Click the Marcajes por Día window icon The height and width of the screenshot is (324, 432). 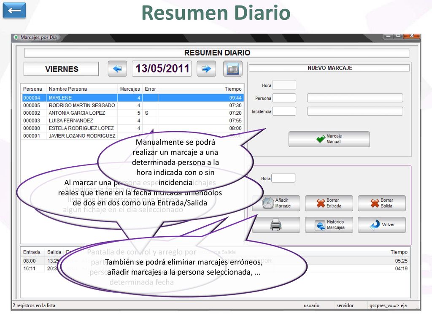click(x=16, y=37)
